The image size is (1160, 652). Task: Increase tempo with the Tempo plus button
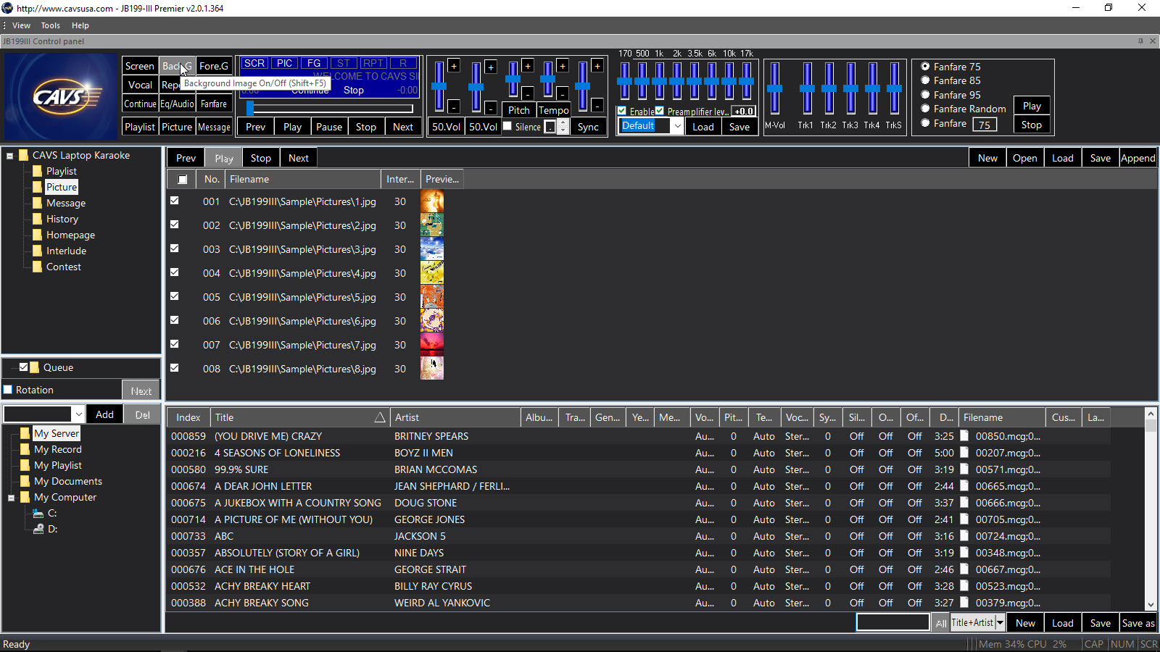[563, 66]
